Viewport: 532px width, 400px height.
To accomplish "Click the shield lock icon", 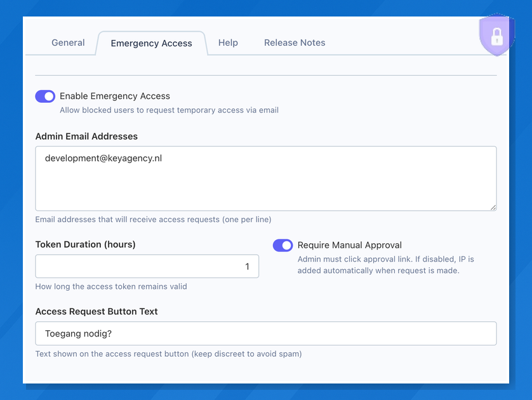I will tap(496, 36).
